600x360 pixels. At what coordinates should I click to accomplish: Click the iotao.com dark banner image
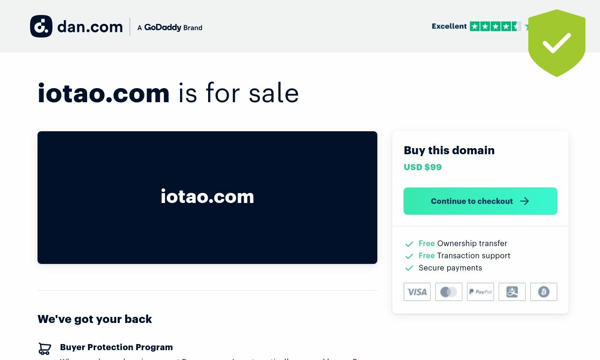coord(207,197)
